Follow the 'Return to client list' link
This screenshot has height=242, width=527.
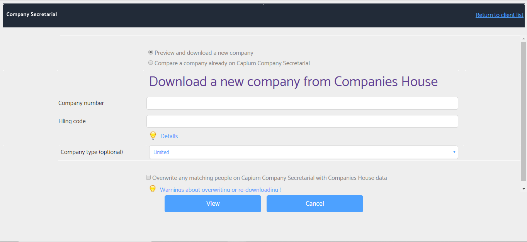tap(500, 15)
